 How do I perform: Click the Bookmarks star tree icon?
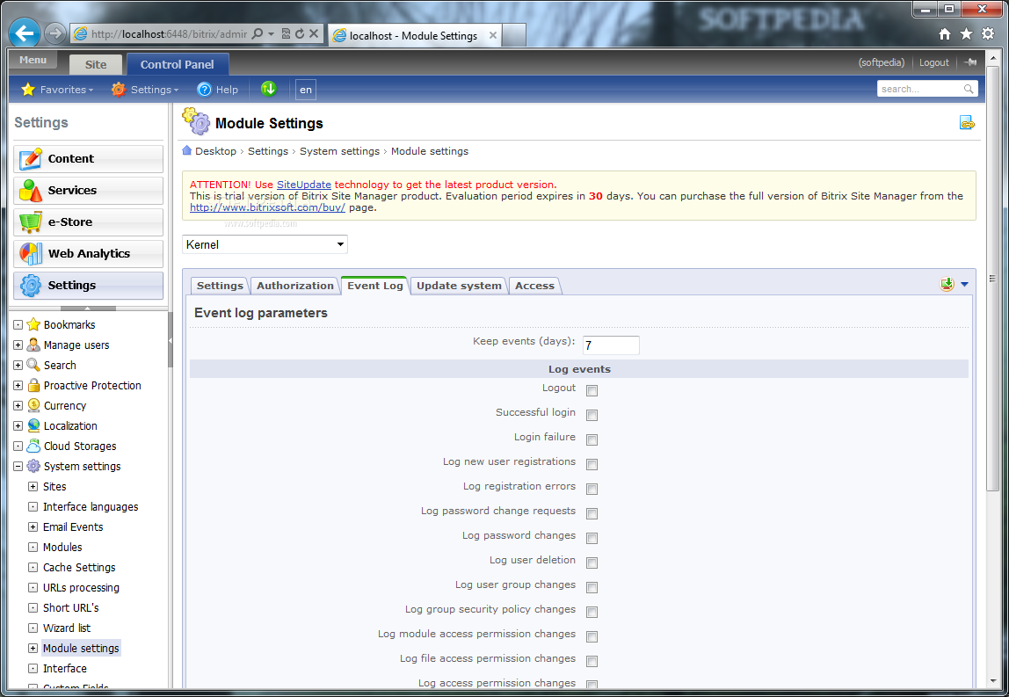[33, 324]
